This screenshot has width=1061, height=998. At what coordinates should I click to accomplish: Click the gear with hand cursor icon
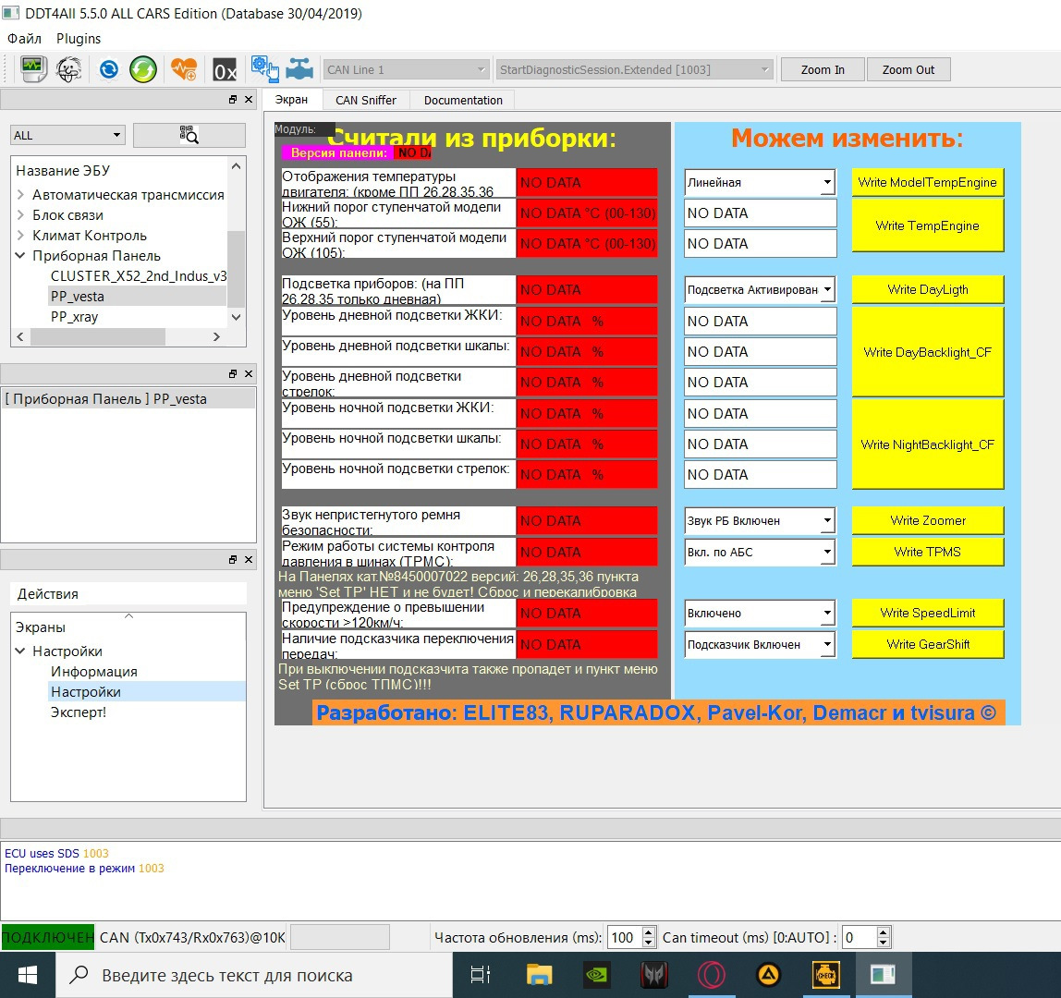[264, 69]
